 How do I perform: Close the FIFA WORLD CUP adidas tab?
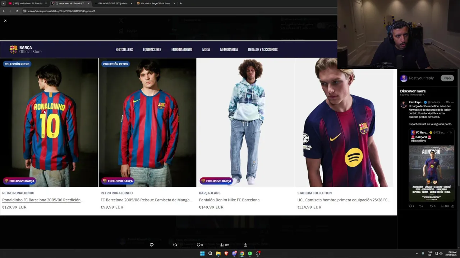point(132,3)
